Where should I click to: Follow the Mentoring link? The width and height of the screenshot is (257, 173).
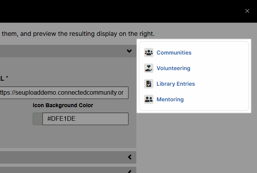click(x=170, y=99)
